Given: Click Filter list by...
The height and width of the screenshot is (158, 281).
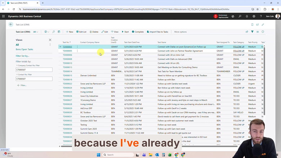Looking at the screenshot, I should (22, 56).
